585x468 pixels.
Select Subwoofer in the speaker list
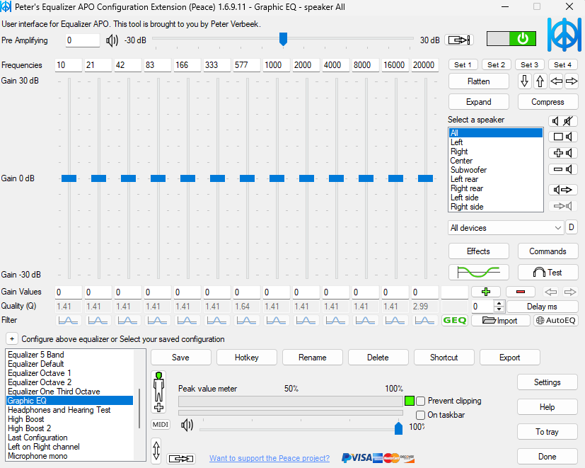(x=495, y=170)
